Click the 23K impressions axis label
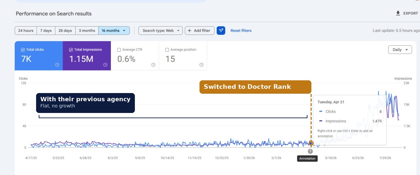Screen dimensions: 420x175 (406, 83)
